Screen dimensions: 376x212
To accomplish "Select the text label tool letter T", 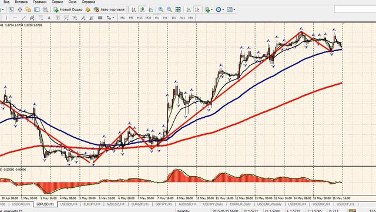I will (x=58, y=18).
